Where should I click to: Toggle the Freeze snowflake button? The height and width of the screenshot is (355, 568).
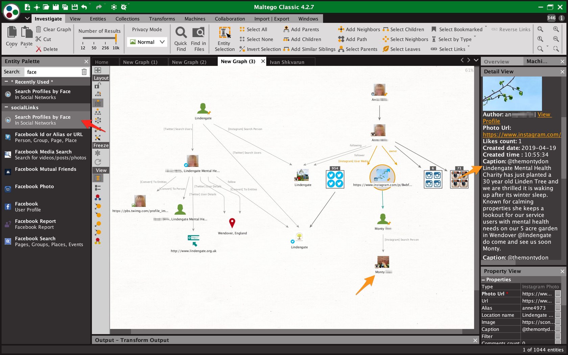98,153
